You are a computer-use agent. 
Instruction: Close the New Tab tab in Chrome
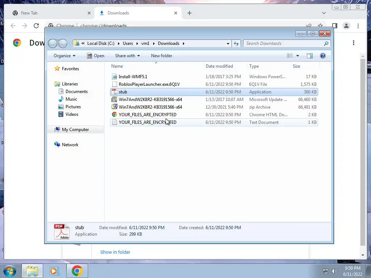point(89,13)
